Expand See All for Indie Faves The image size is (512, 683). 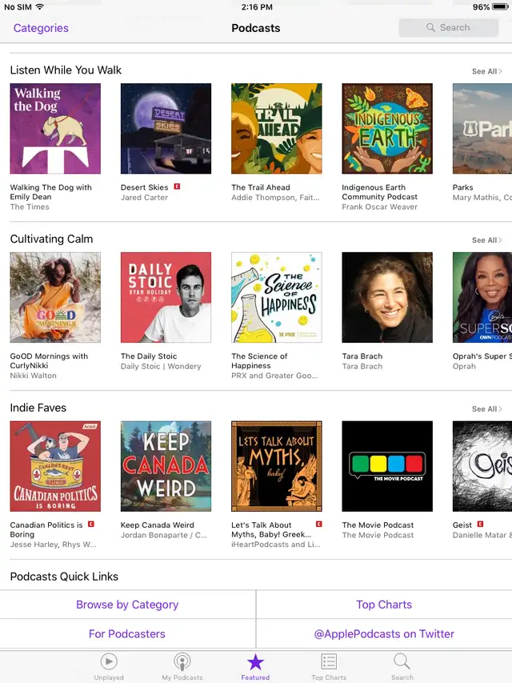[x=486, y=409]
